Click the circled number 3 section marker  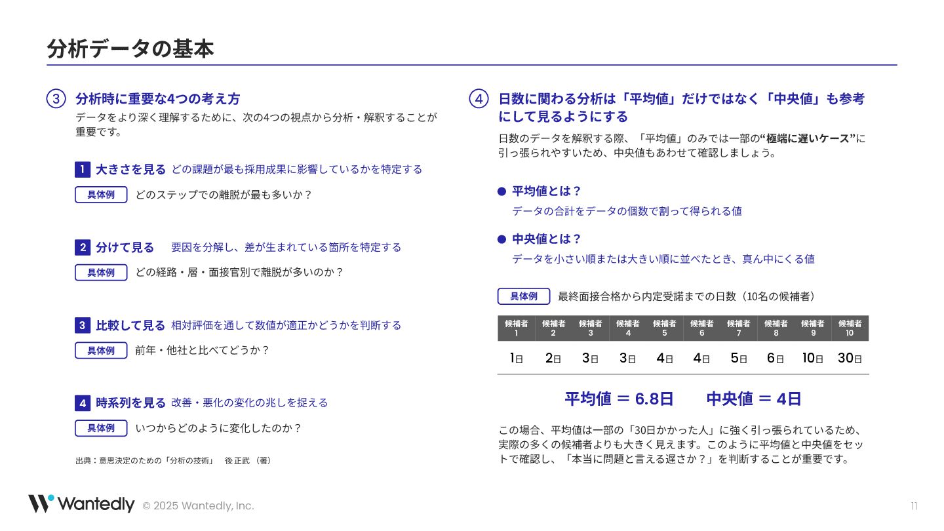[x=56, y=99]
